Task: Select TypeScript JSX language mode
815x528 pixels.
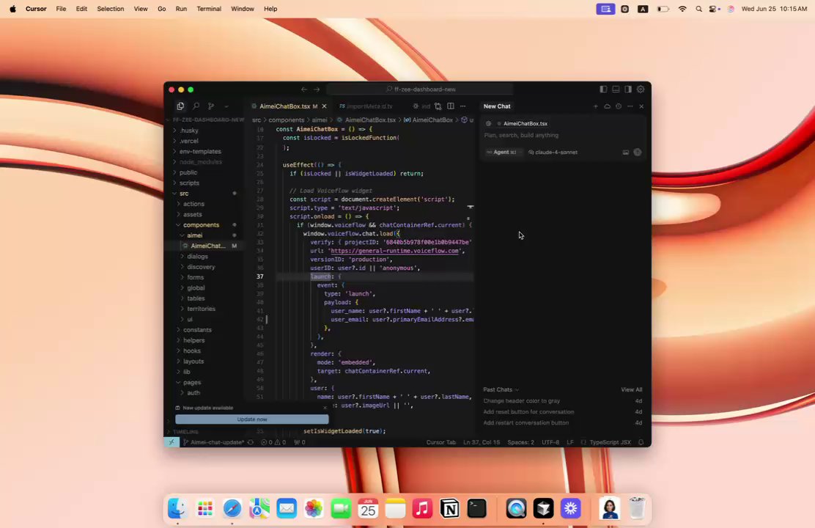Action: pyautogui.click(x=611, y=442)
